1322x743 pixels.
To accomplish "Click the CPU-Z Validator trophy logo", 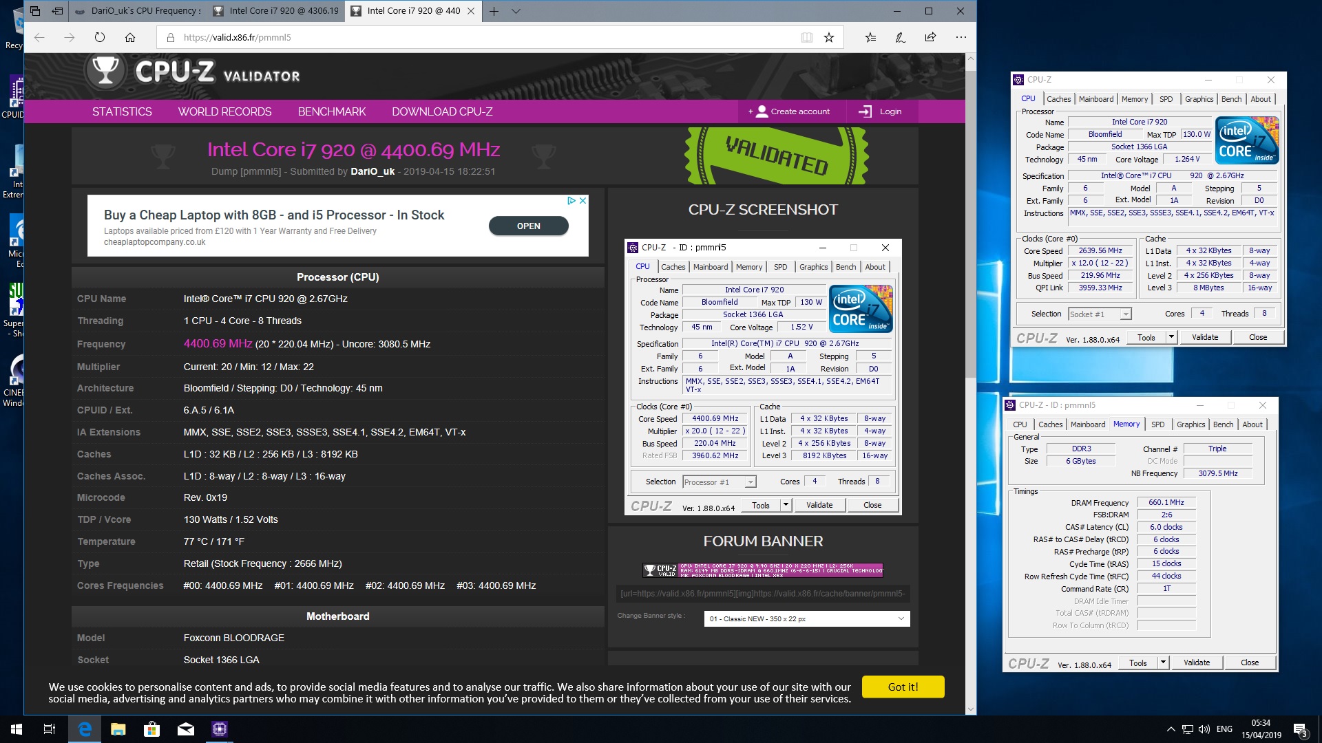I will click(105, 71).
